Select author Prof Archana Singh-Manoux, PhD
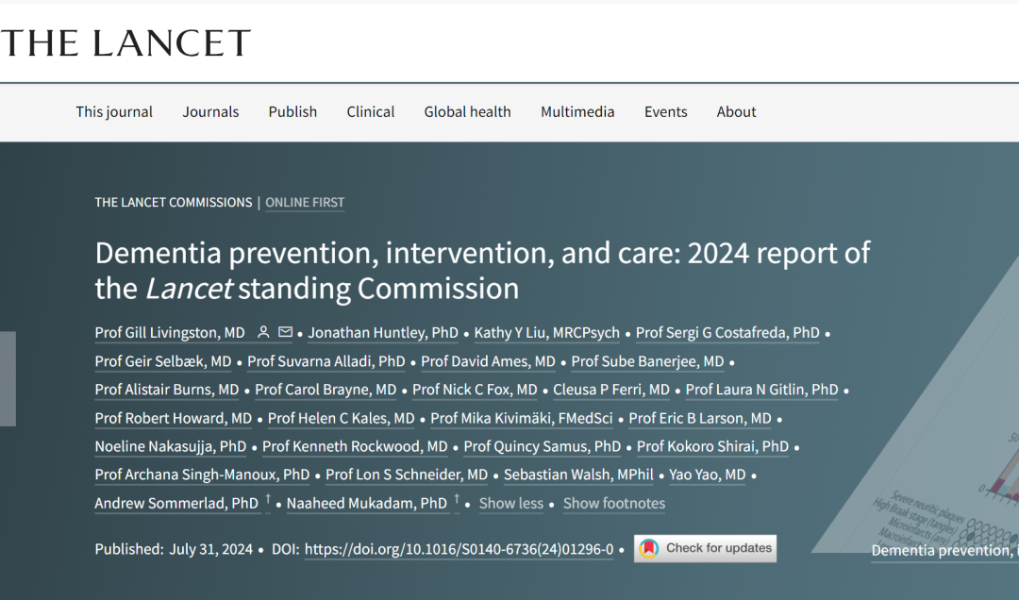Image resolution: width=1019 pixels, height=600 pixels. (202, 475)
